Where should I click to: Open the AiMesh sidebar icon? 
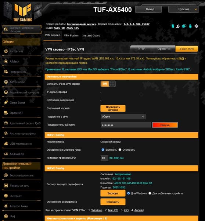[x=6, y=61]
